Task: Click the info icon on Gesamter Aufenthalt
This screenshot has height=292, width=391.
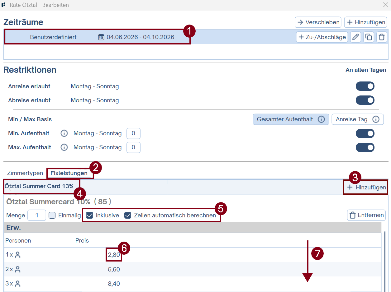Action: [x=321, y=119]
